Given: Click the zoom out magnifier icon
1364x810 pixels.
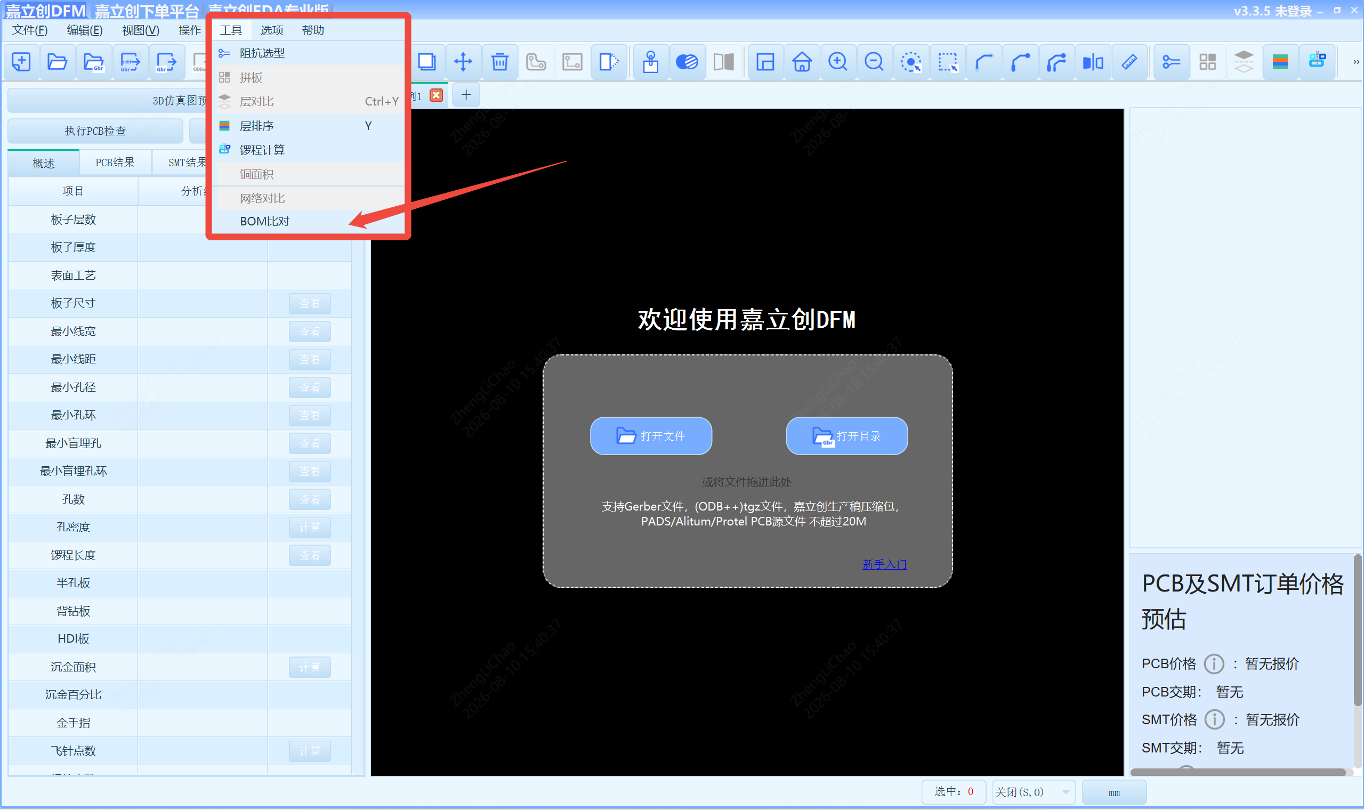Looking at the screenshot, I should click(874, 62).
